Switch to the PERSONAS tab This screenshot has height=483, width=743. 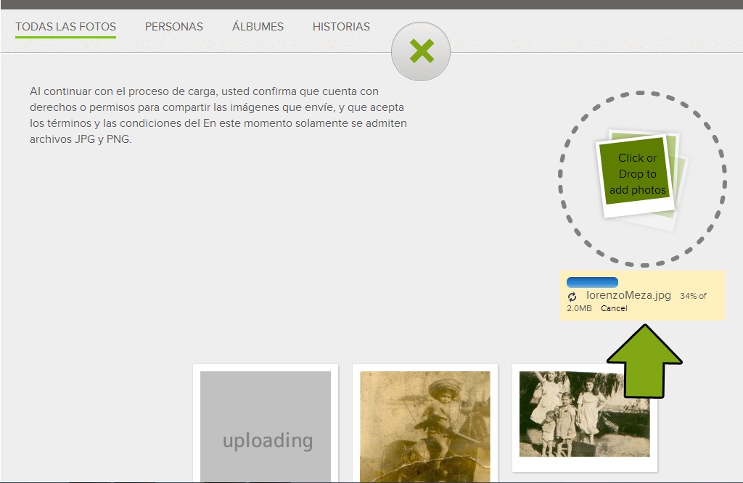(174, 27)
